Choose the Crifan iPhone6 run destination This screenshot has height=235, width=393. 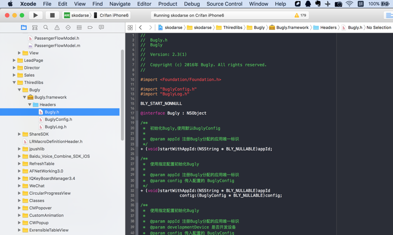click(112, 15)
